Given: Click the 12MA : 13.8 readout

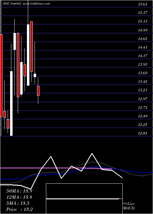Looking at the screenshot, I should tap(19, 197).
